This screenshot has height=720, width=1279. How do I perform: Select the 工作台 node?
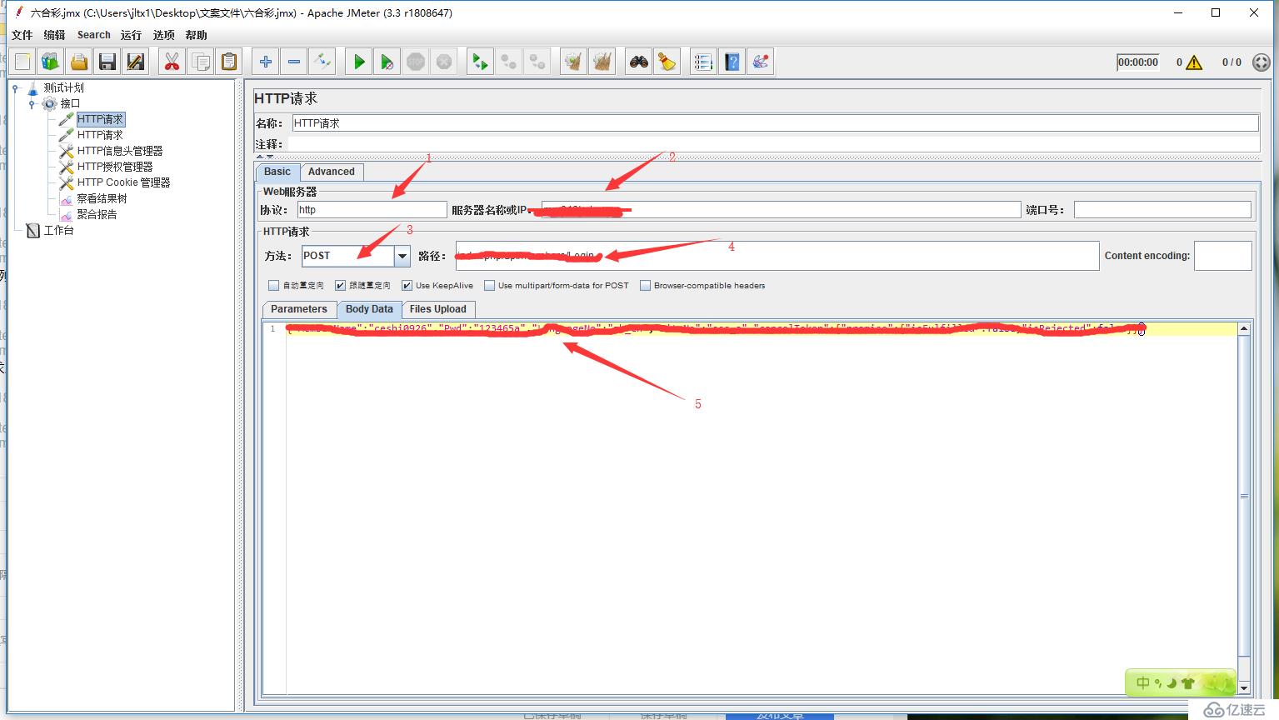58,230
